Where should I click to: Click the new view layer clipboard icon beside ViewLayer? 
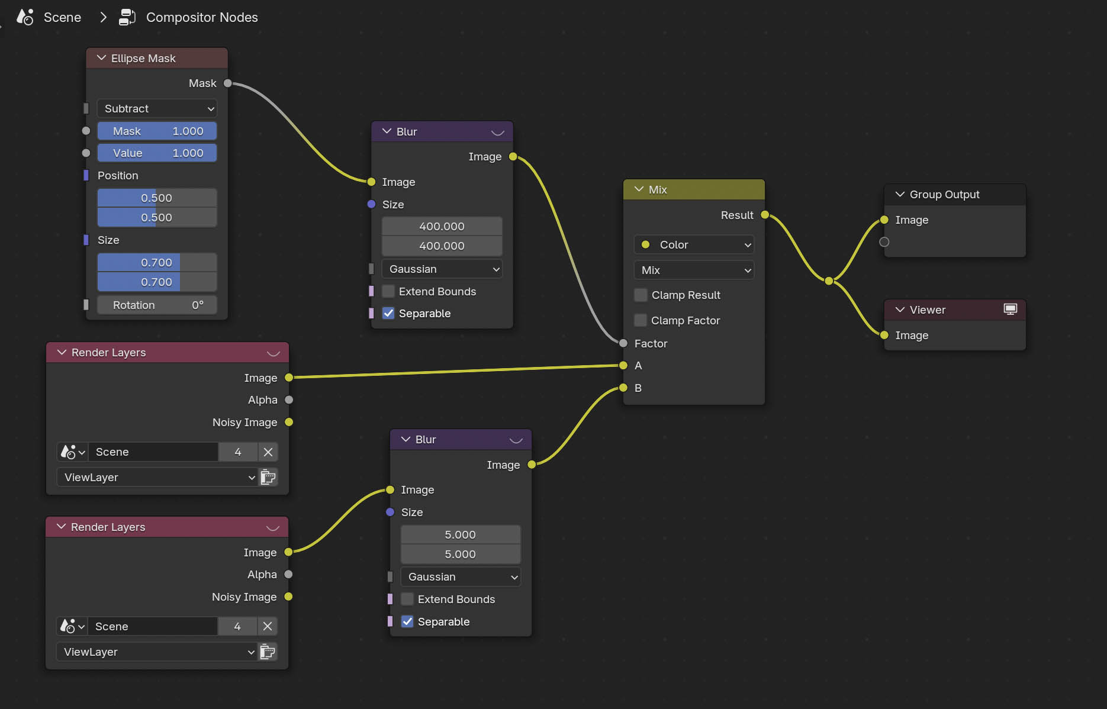click(268, 477)
